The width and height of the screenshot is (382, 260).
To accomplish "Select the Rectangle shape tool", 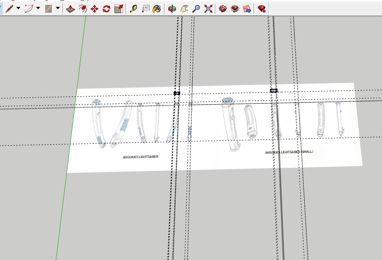I will pyautogui.click(x=49, y=9).
